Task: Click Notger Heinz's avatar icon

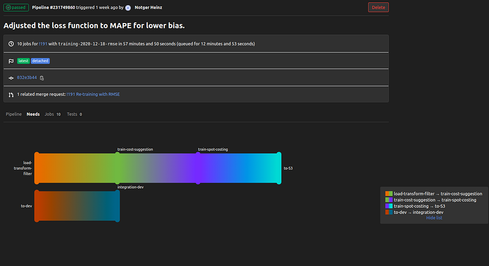Action: tap(128, 8)
